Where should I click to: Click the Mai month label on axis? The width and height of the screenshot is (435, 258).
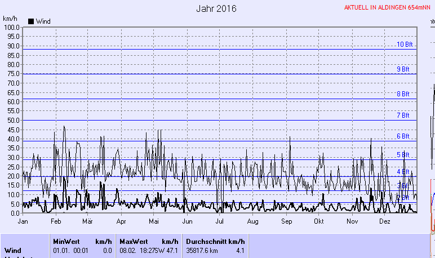[154, 222]
